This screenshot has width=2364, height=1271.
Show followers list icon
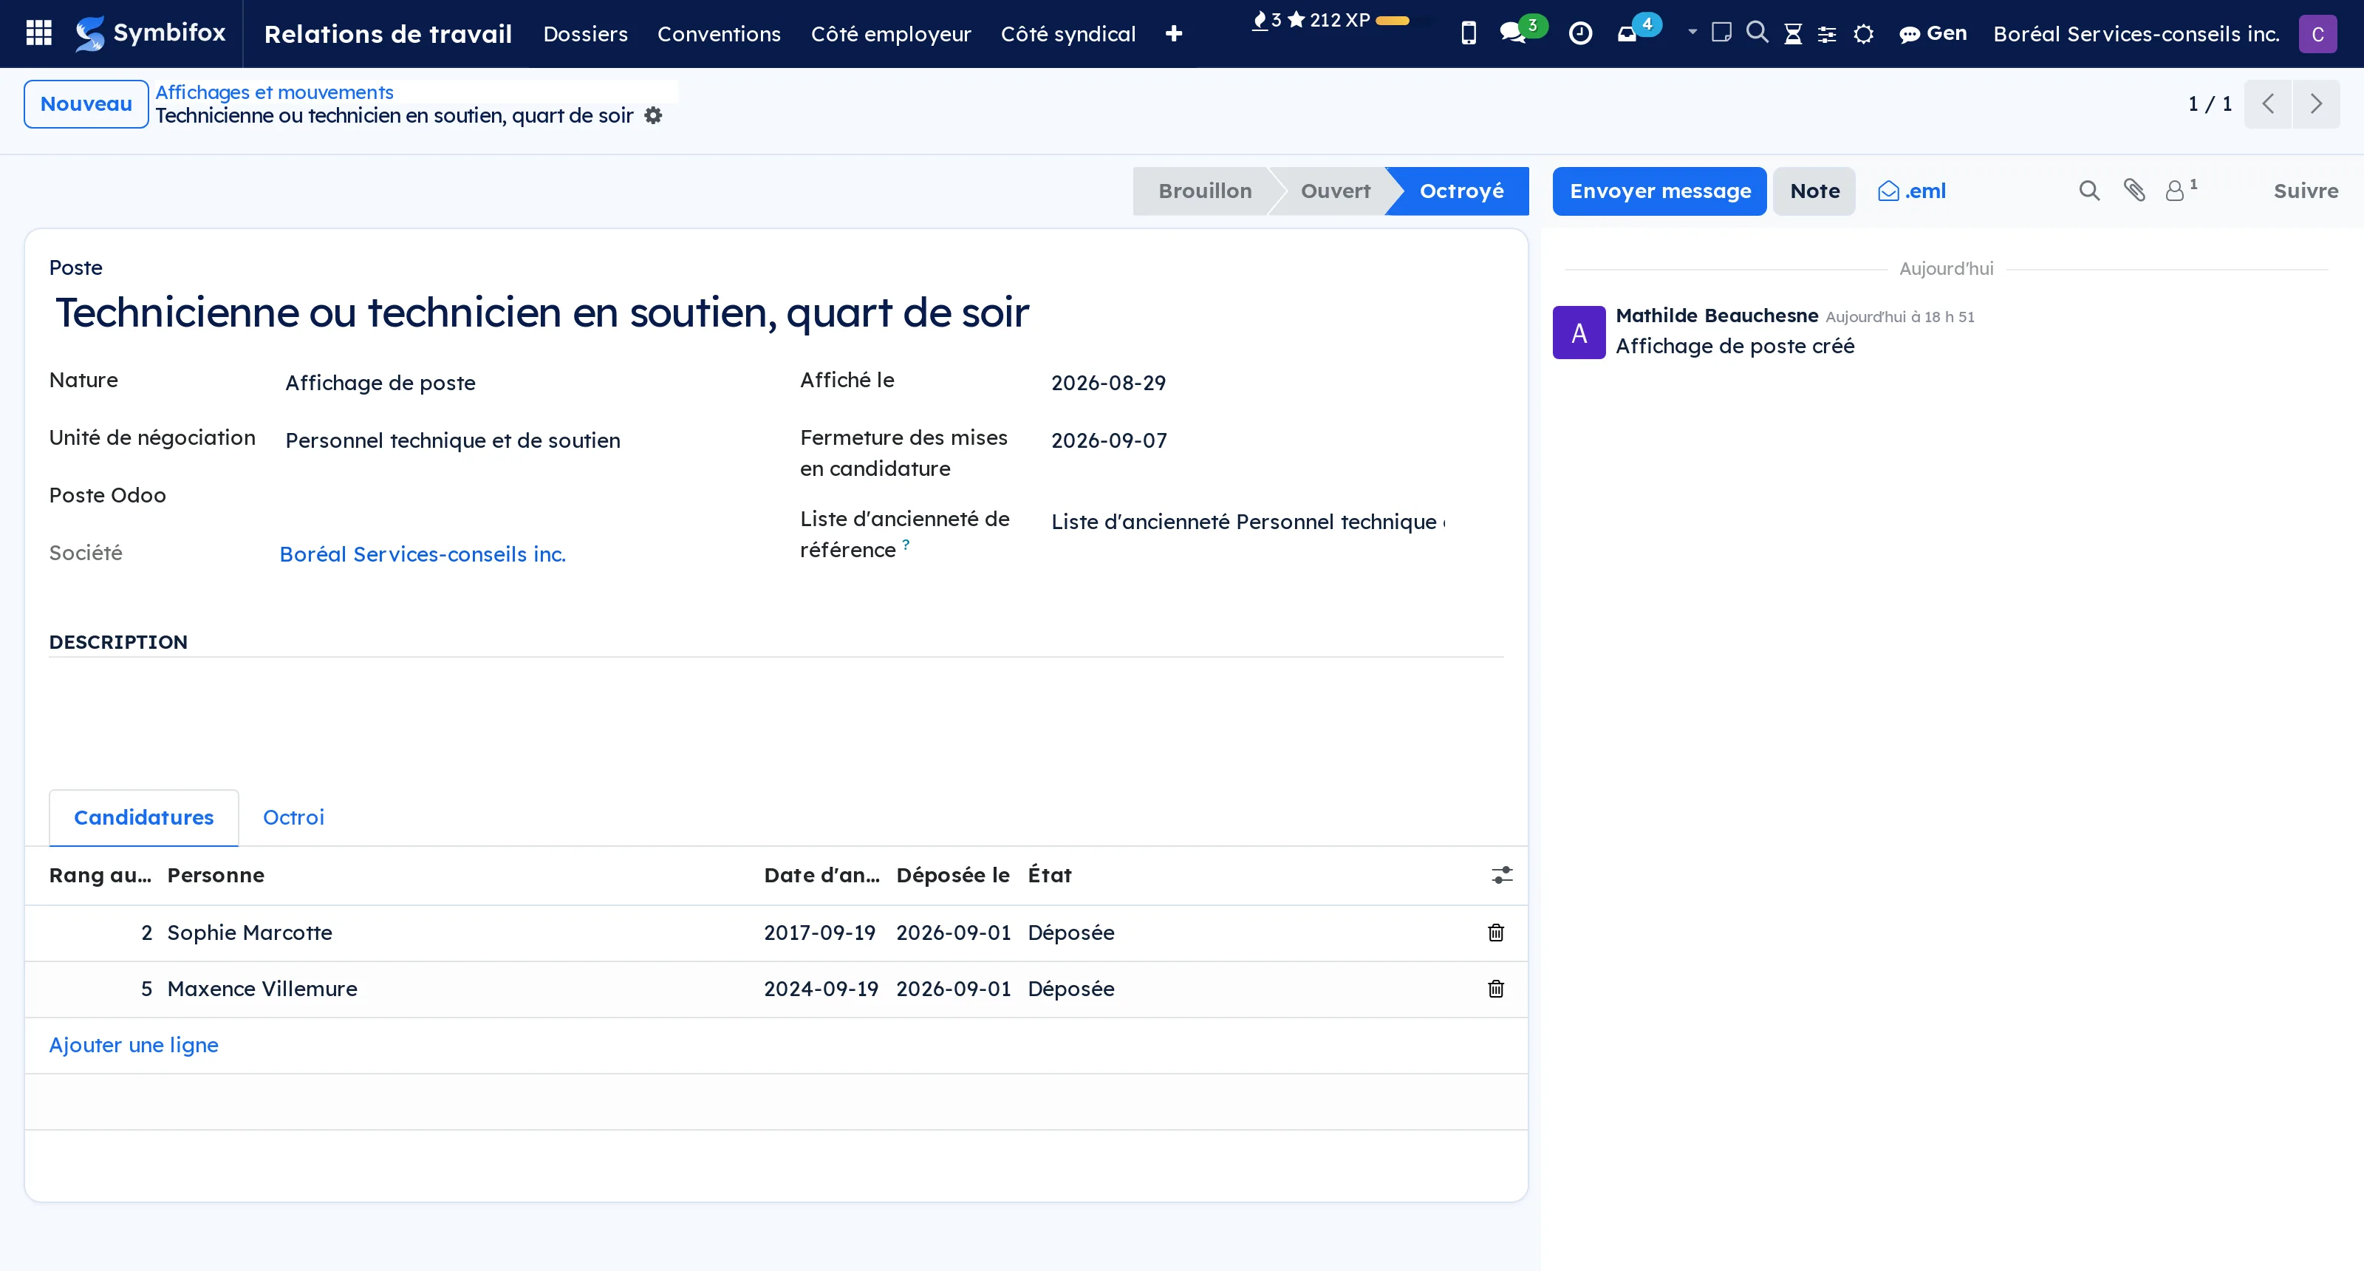click(2181, 190)
